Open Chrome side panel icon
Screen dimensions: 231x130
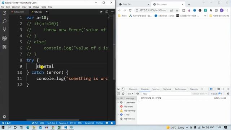pos(216,10)
